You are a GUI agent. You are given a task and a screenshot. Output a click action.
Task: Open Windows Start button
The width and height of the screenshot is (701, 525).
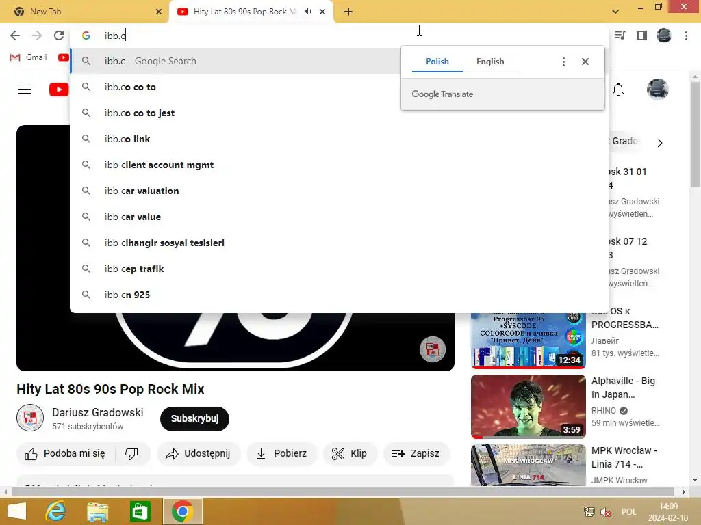click(x=16, y=511)
